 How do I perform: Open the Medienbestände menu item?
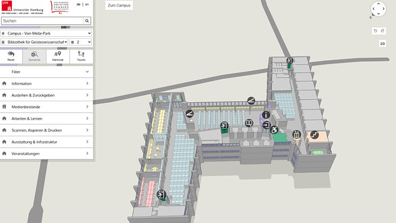[46, 107]
